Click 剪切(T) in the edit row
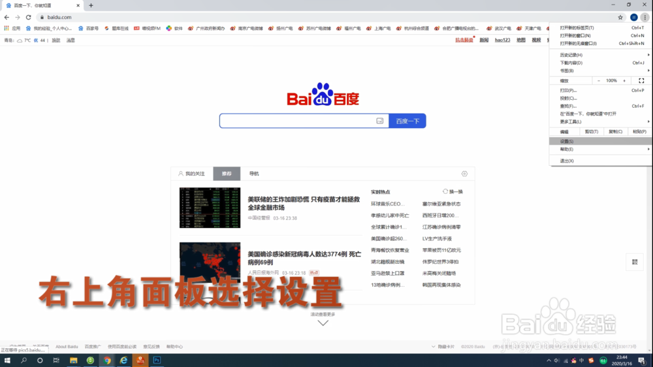The height and width of the screenshot is (367, 653). click(x=592, y=132)
